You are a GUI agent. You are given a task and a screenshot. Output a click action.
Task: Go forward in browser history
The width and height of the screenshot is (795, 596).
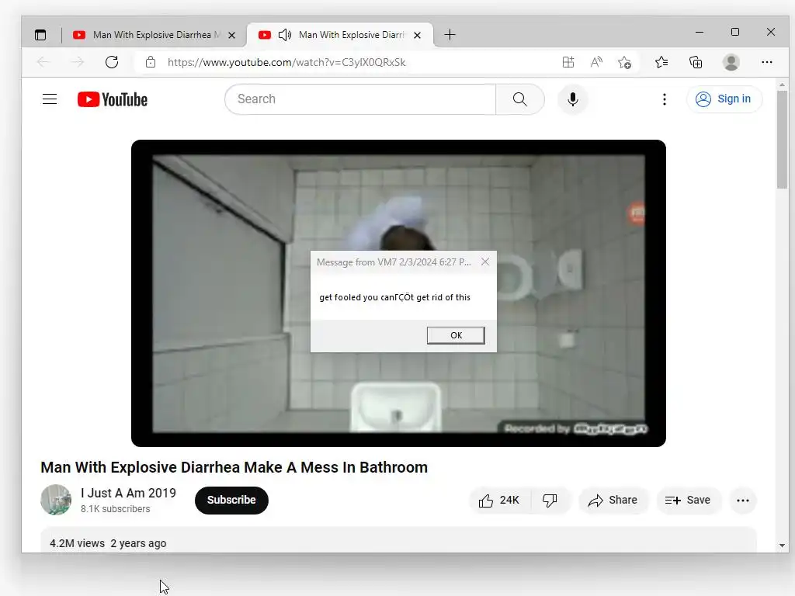(x=78, y=62)
